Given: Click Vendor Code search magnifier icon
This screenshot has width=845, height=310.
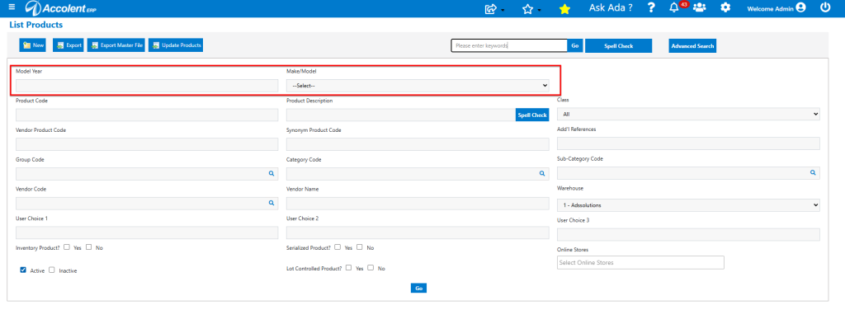Looking at the screenshot, I should [271, 203].
